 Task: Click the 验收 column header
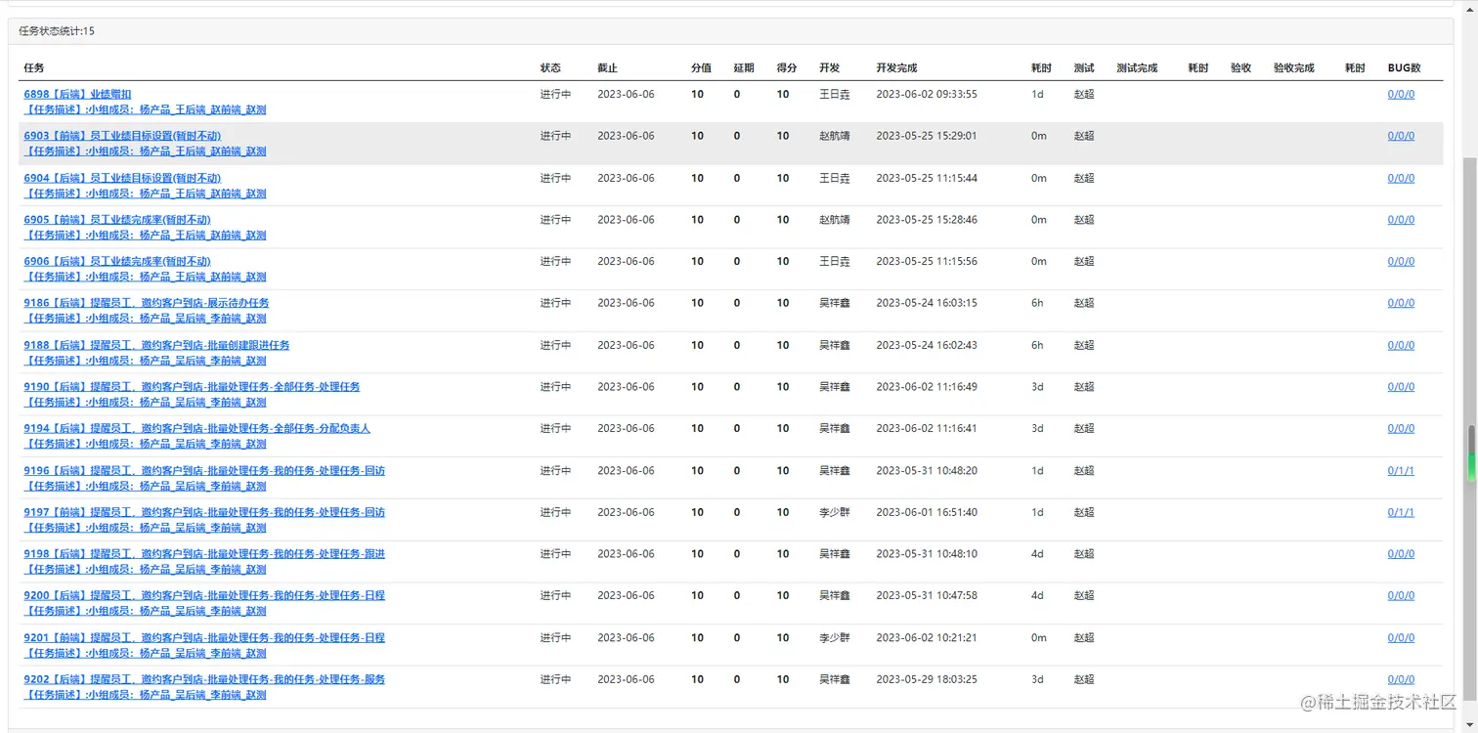point(1241,68)
